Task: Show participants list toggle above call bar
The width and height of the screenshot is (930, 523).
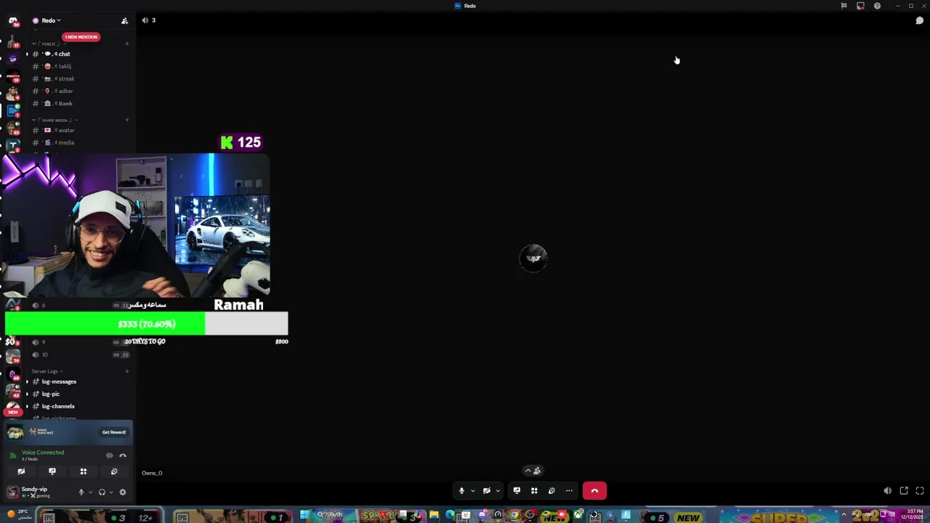Action: point(533,471)
